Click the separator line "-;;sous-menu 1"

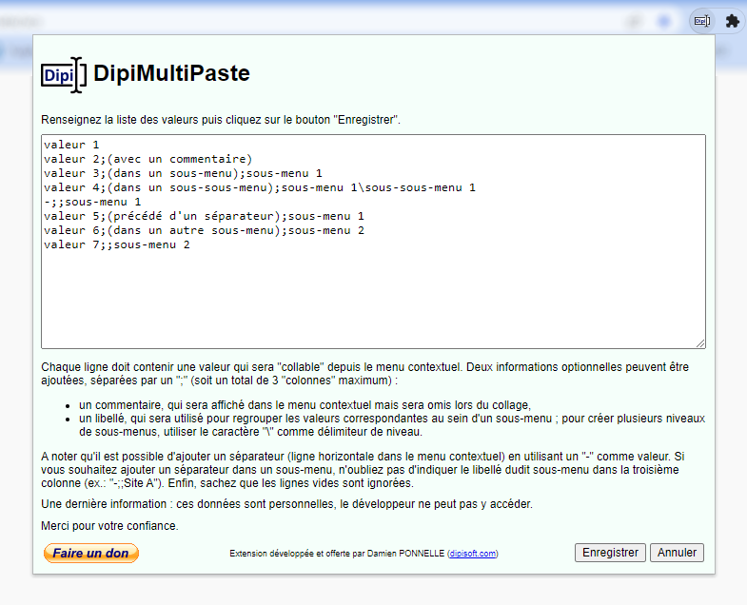tap(92, 202)
